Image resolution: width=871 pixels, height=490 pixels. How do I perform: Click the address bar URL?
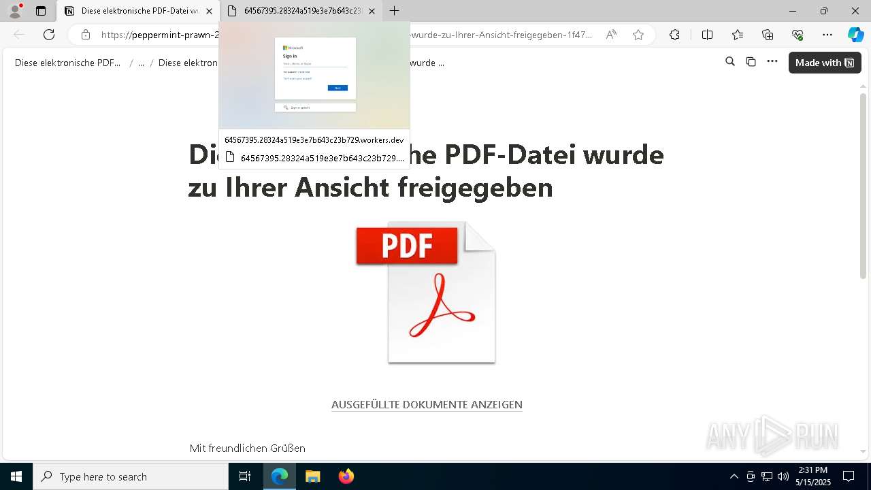point(347,35)
